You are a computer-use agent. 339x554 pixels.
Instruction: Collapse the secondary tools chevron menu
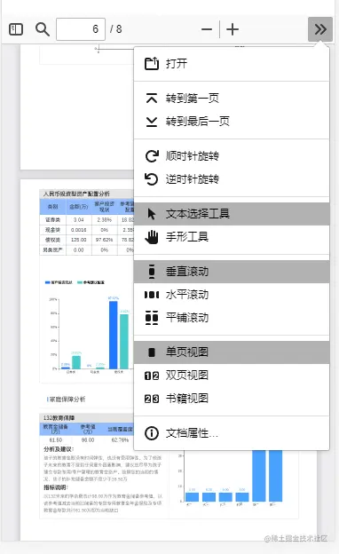(320, 29)
